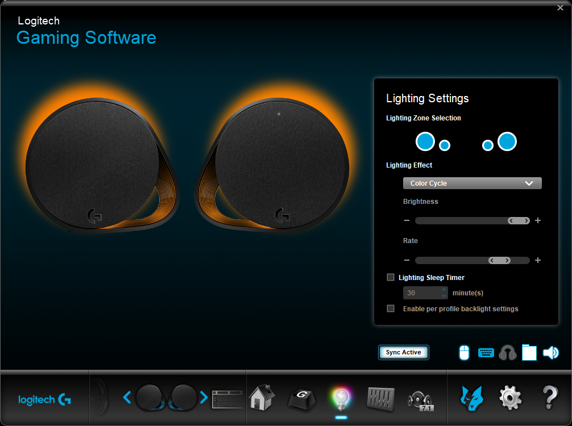Click the Logitech G logo
The height and width of the screenshot is (426, 572).
coord(44,400)
